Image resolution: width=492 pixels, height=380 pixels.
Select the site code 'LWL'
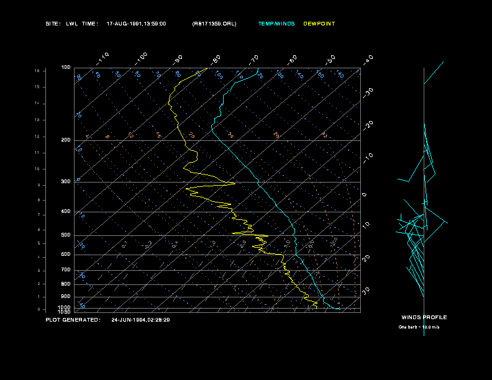[x=72, y=24]
